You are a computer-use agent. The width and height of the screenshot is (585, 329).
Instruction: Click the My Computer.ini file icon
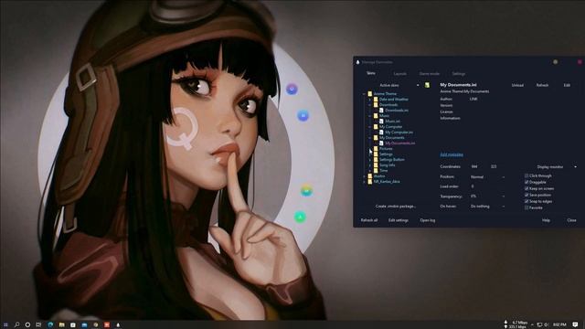pos(381,132)
